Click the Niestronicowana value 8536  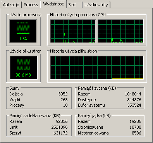136,133
